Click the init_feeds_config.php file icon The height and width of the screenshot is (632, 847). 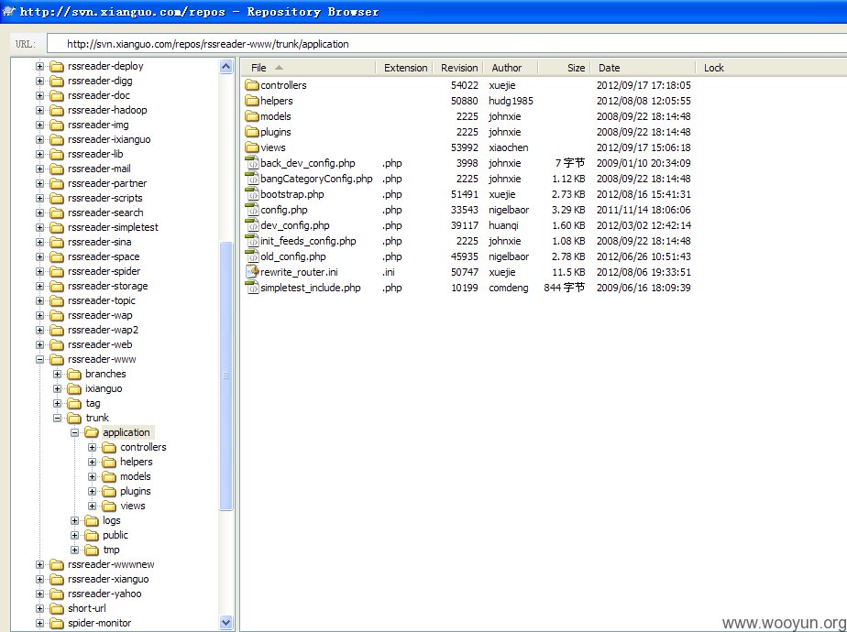pyautogui.click(x=252, y=241)
